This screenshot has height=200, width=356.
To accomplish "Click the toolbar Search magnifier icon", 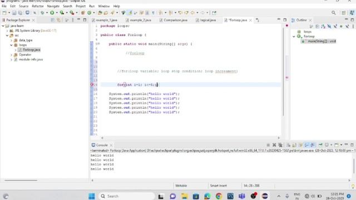I will pos(333,13).
